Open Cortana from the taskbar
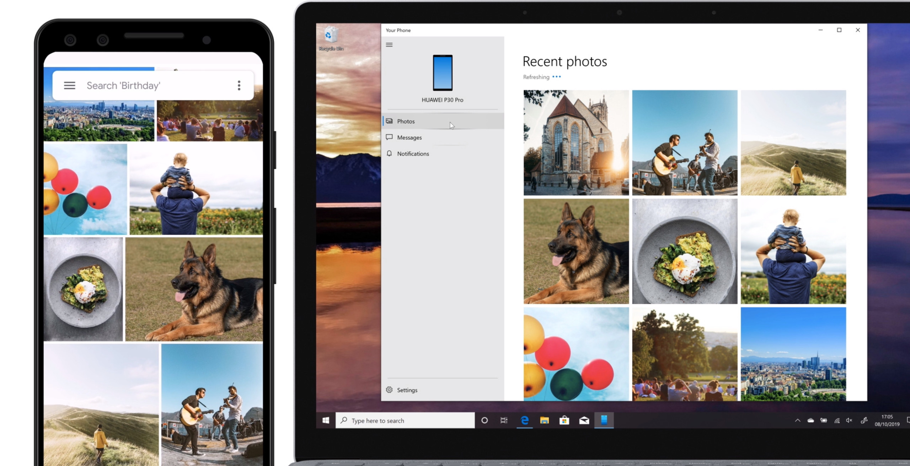Viewport: 910px width, 466px height. pos(484,421)
